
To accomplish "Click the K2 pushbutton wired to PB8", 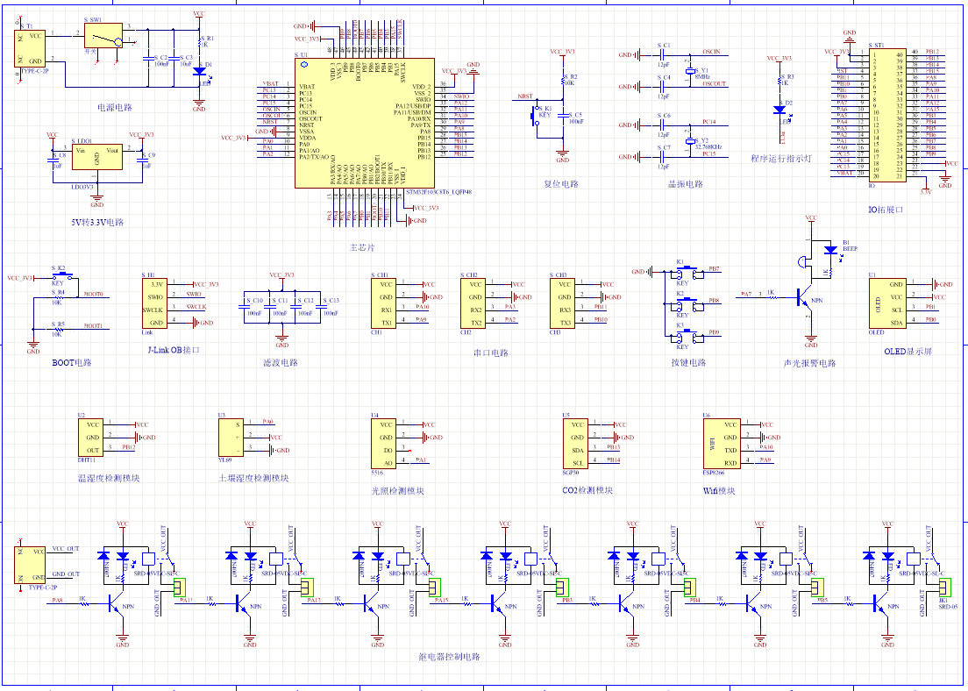I will click(687, 304).
